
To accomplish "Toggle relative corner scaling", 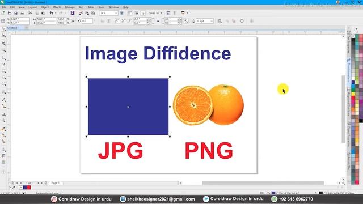I will 186,21.
